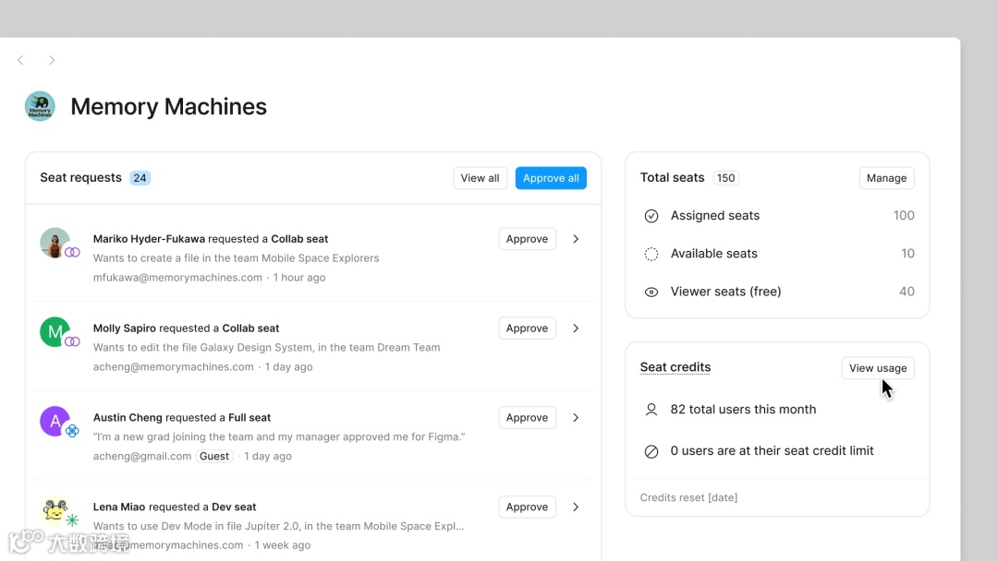Expand Lena Miao's request chevron
Image resolution: width=998 pixels, height=561 pixels.
[x=576, y=507]
